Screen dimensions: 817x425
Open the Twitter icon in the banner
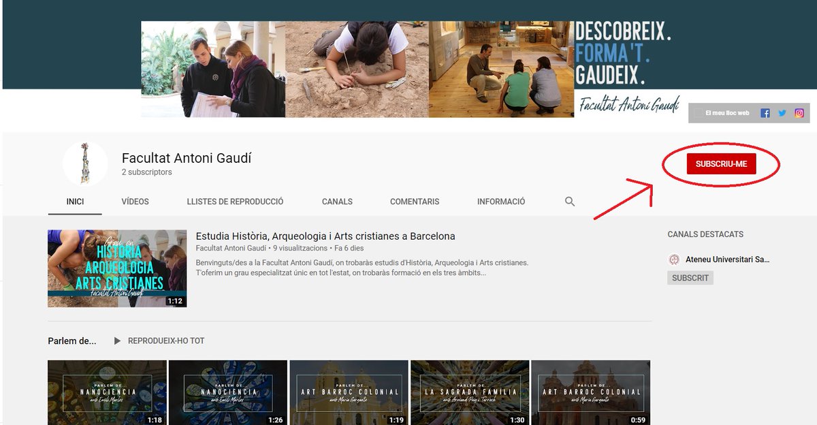coord(782,113)
